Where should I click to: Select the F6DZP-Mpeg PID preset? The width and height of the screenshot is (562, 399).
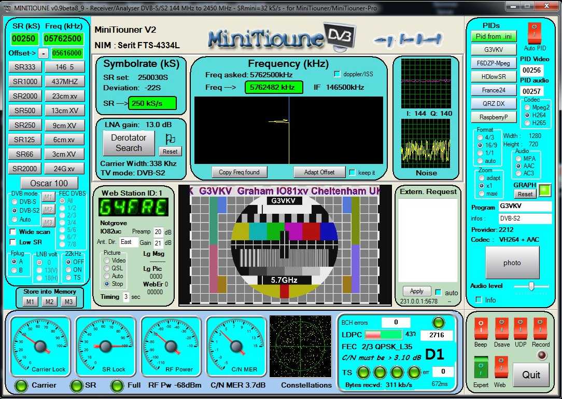pyautogui.click(x=494, y=63)
